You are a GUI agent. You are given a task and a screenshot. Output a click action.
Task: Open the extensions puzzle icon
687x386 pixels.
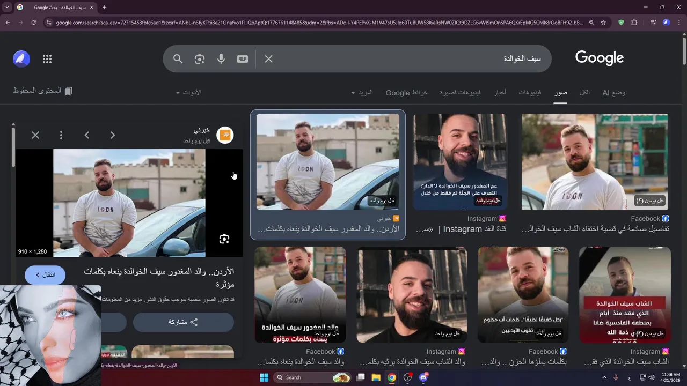click(634, 23)
